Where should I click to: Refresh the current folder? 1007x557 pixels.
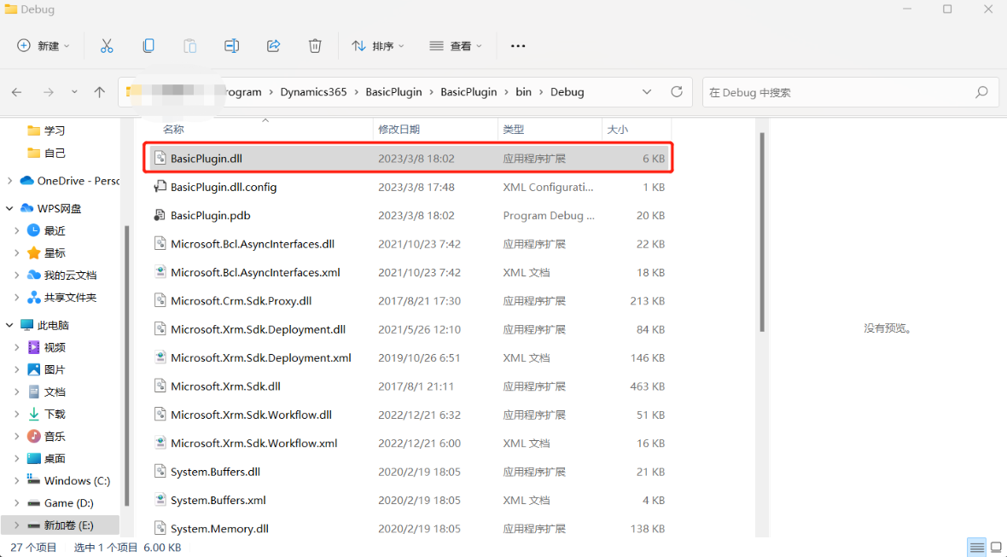tap(676, 92)
